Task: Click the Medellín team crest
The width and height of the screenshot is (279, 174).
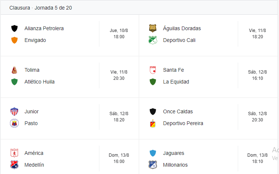Action: point(15,165)
